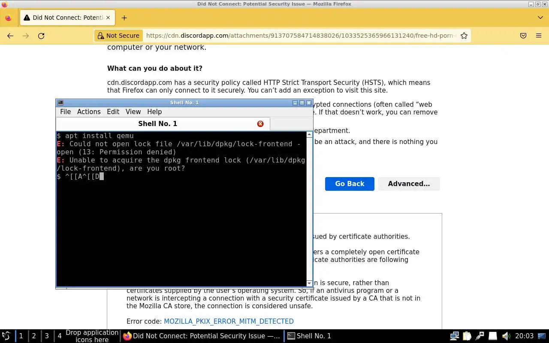Click the Firefox logo in title bar
This screenshot has height=343, width=549.
point(4,4)
